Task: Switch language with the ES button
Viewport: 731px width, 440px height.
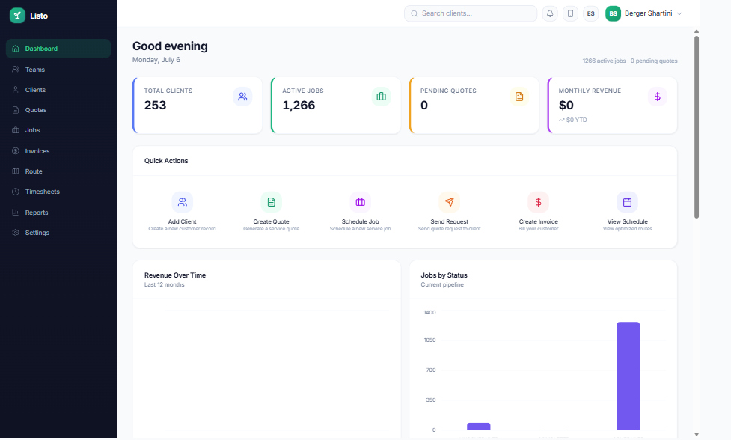Action: 590,13
